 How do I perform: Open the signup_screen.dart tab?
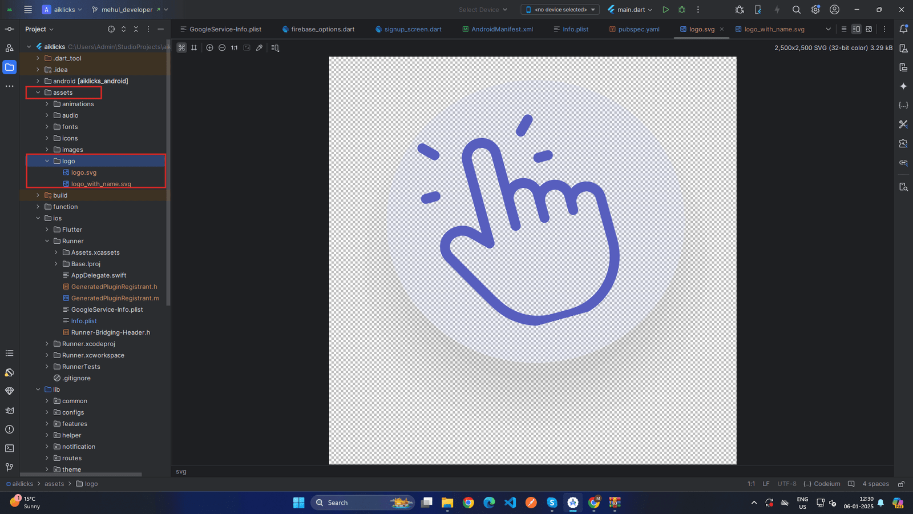[x=413, y=29]
